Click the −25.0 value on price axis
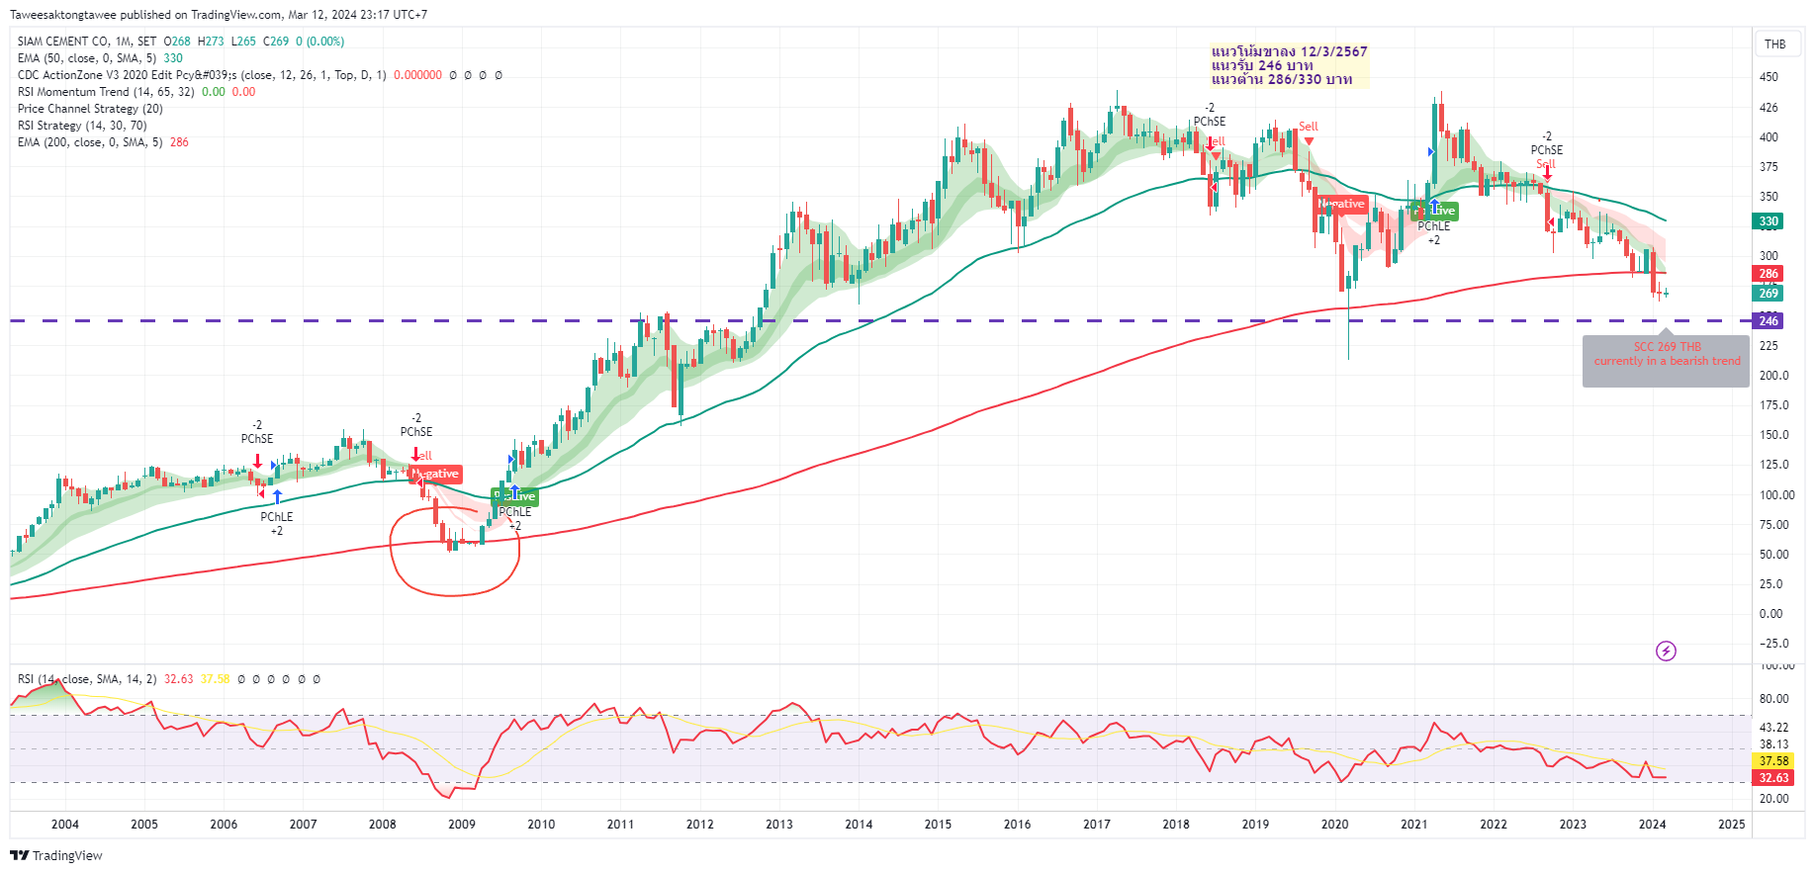 point(1774,644)
